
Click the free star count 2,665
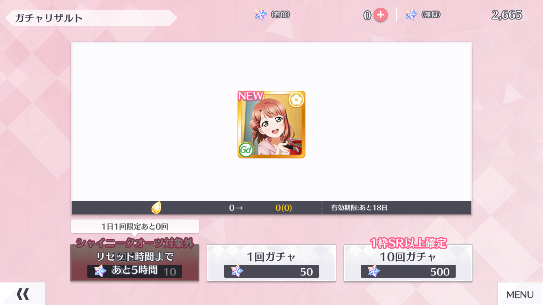[x=507, y=15]
